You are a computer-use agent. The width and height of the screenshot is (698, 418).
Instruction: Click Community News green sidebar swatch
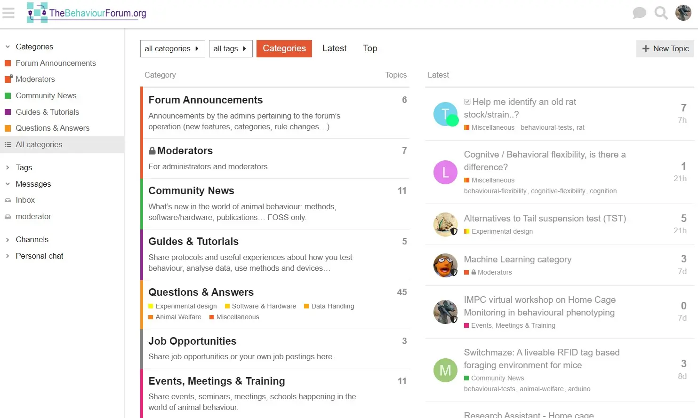pyautogui.click(x=8, y=95)
